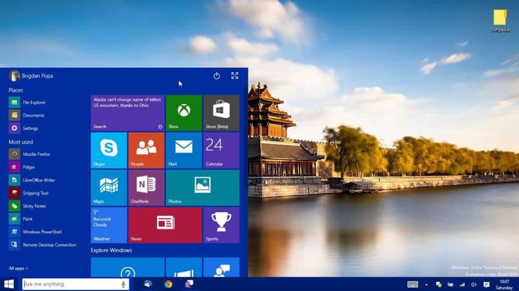The width and height of the screenshot is (519, 291).
Task: Open the Search news tile
Action: point(127,113)
